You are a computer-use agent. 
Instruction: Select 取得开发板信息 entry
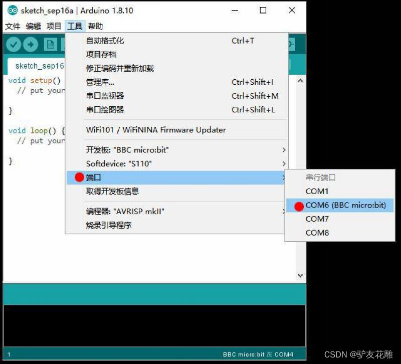pos(176,192)
